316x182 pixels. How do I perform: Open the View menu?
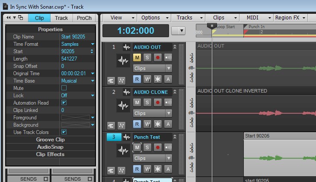pyautogui.click(x=120, y=18)
